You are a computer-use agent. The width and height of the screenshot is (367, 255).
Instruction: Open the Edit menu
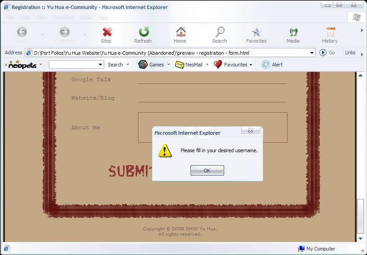[25, 18]
